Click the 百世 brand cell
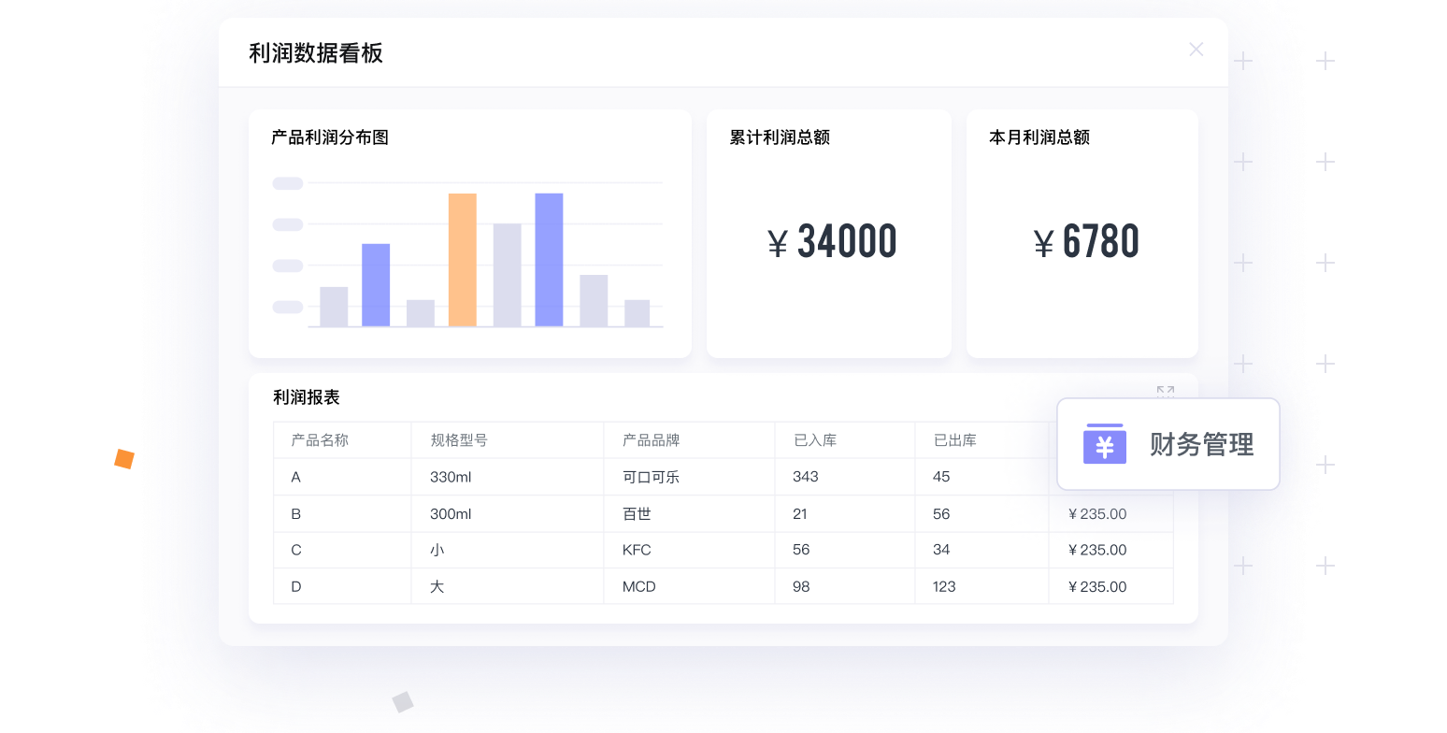Screen dimensions: 1447x733 [x=637, y=513]
